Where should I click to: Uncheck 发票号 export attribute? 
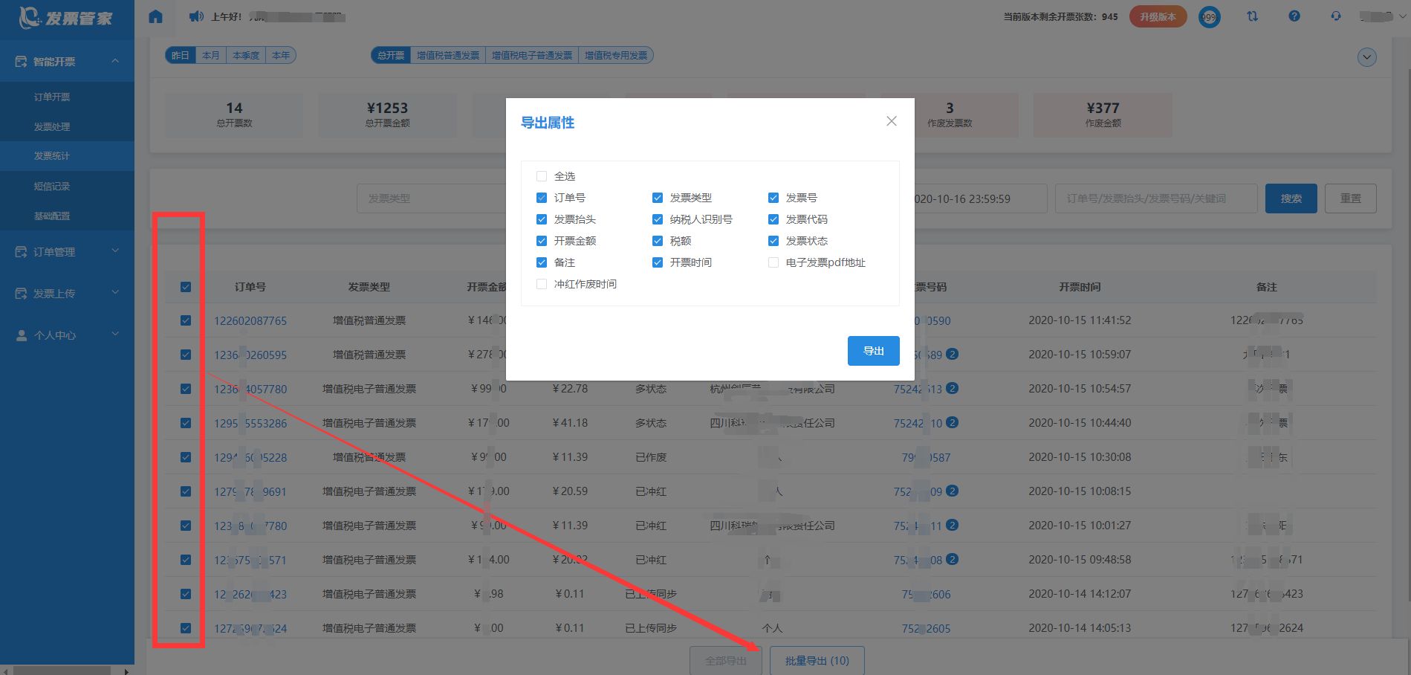click(x=773, y=198)
